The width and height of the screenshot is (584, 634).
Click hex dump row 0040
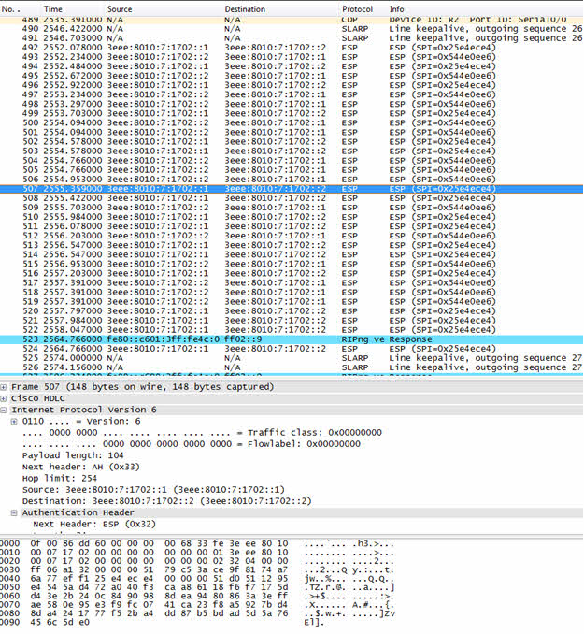click(198, 579)
